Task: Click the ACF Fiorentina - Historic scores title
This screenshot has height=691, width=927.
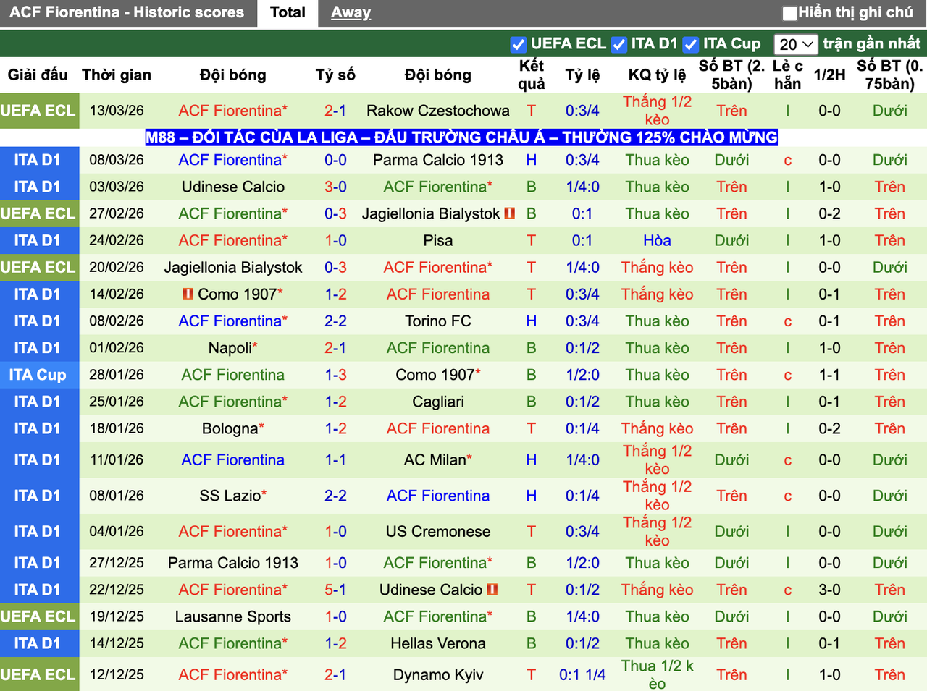Action: click(127, 12)
